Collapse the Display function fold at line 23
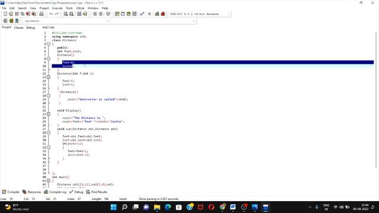Viewport: 379px width, 213px height. (49, 114)
